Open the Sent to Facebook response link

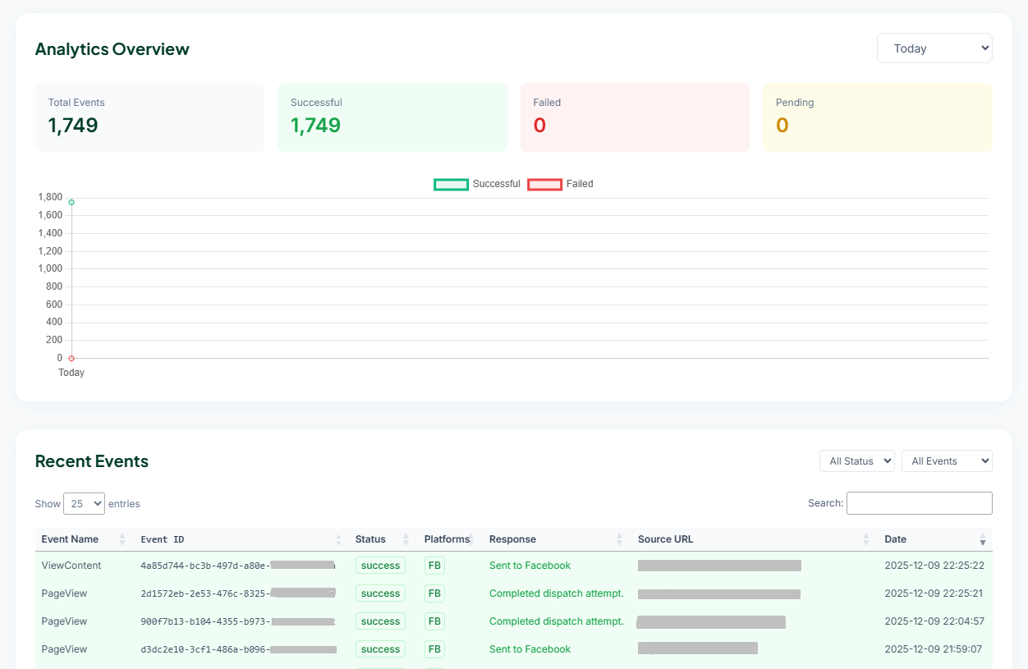[x=530, y=565]
